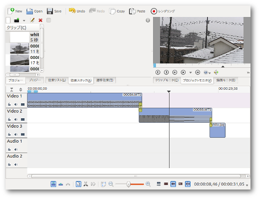Viewport: 260px width, 199px height.
Task: Click the pencil edit clip icon
Action: click(x=32, y=20)
